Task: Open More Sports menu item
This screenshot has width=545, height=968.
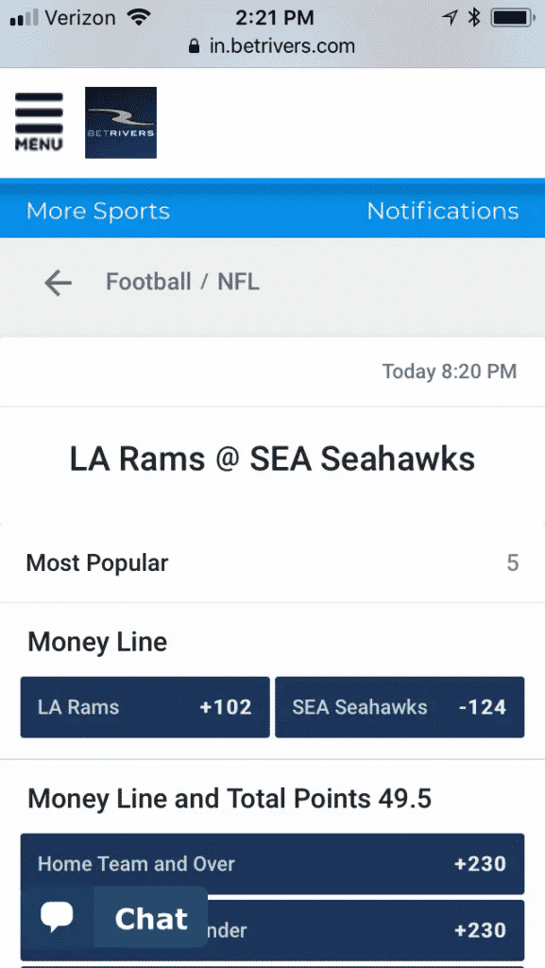Action: (x=97, y=211)
